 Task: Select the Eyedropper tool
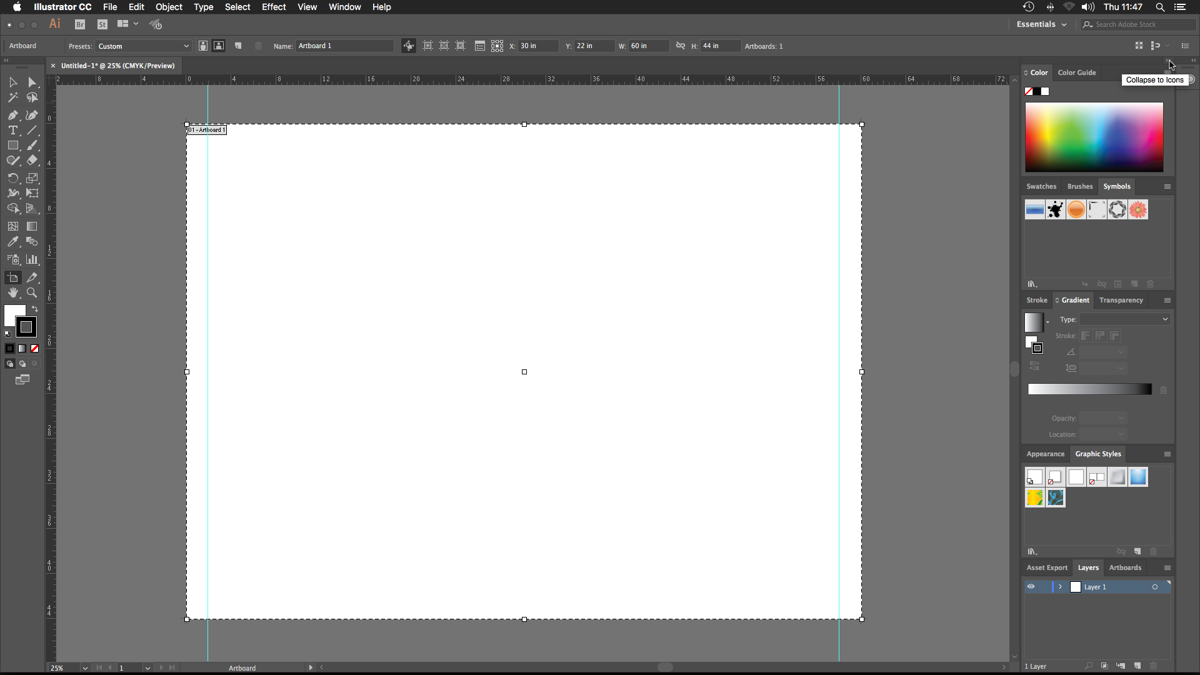[13, 241]
